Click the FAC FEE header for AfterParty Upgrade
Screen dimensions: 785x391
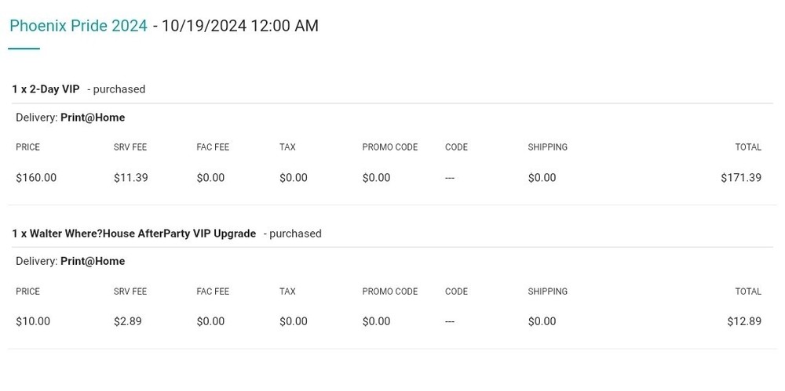click(213, 291)
